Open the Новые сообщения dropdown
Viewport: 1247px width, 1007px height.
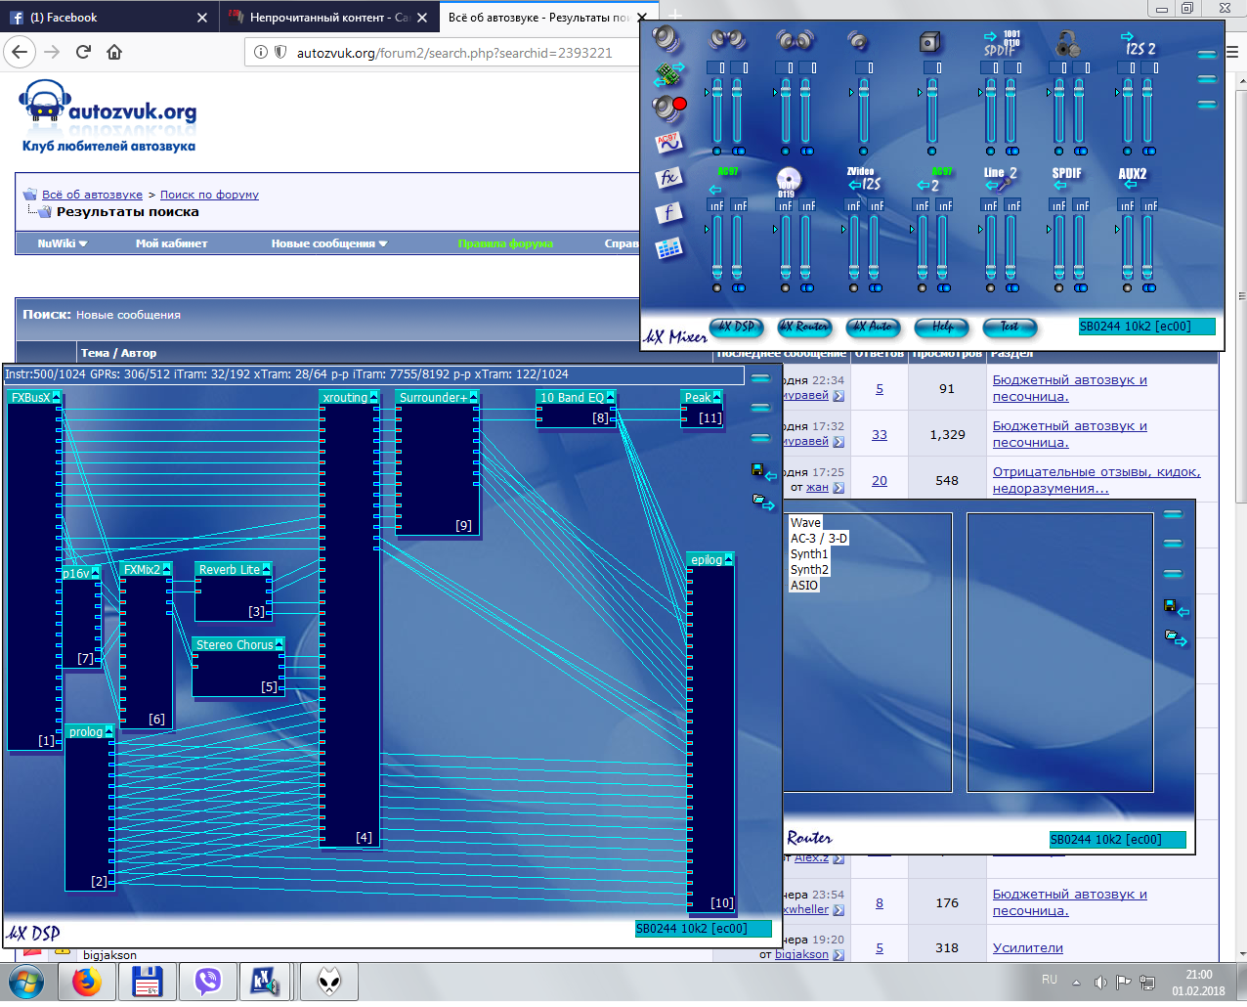pos(328,243)
